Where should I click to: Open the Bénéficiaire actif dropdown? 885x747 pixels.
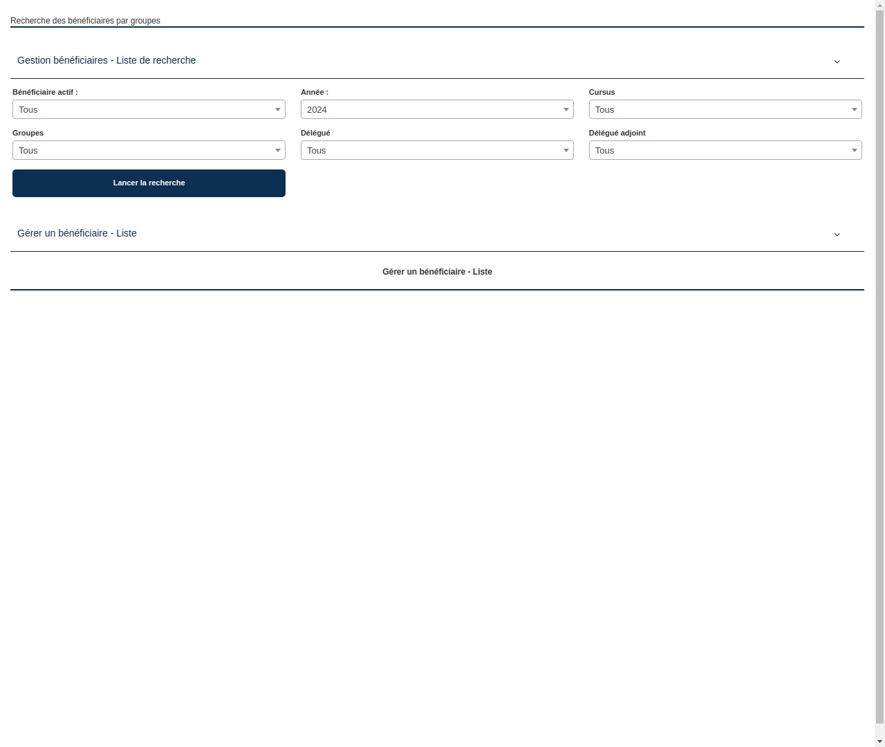coord(149,109)
